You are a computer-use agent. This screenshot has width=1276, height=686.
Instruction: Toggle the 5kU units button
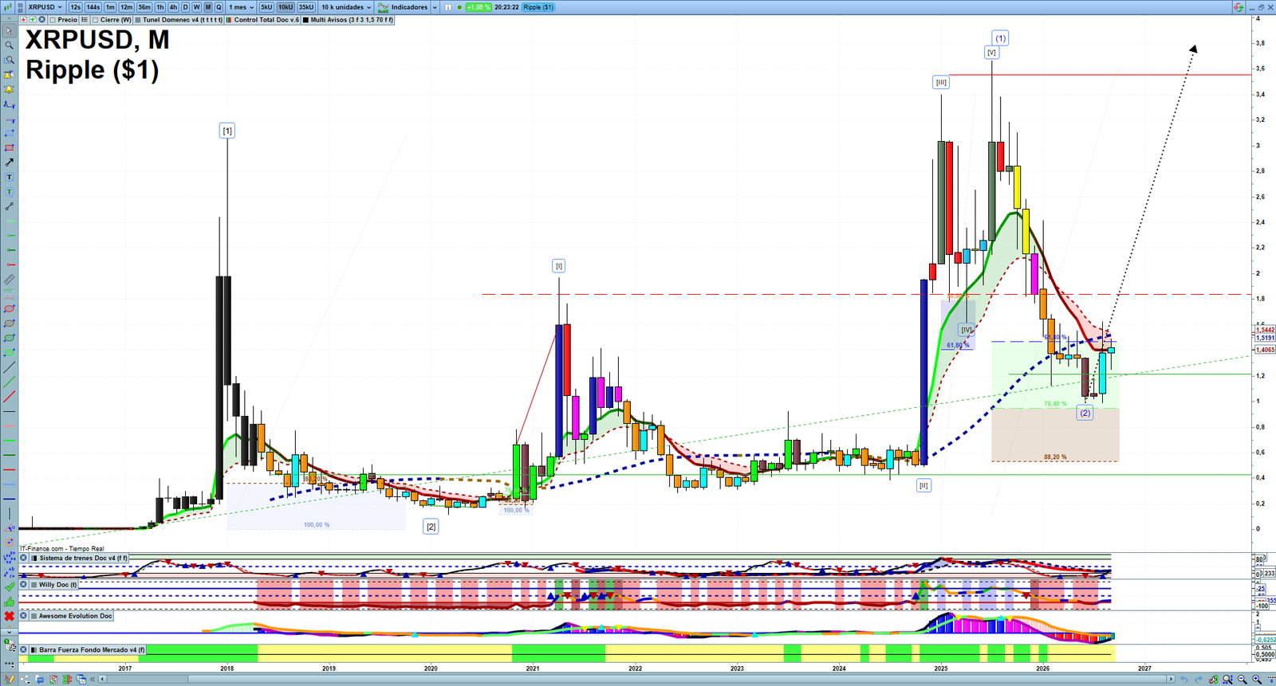266,7
